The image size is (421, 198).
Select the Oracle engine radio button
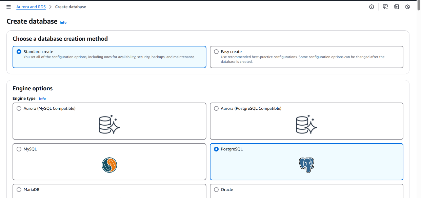click(216, 190)
